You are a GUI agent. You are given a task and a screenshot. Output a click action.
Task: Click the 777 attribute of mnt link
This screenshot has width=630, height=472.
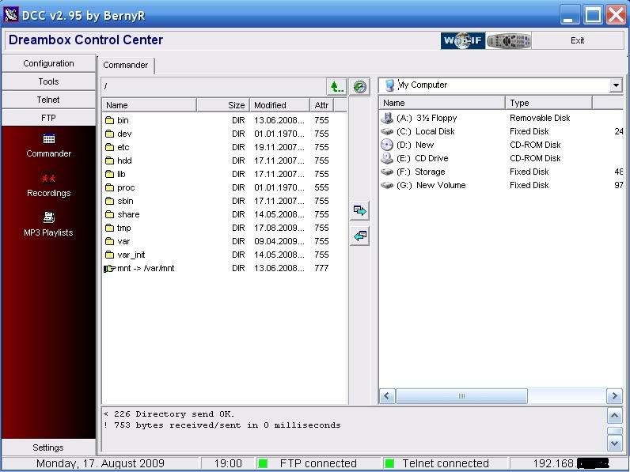(x=322, y=268)
